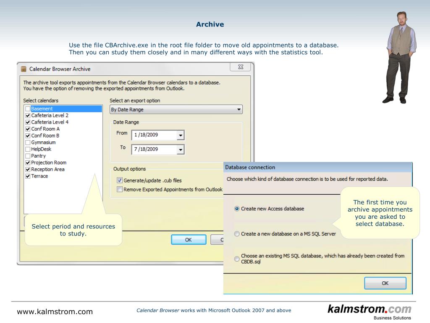Click the Select calendars label

41,101
